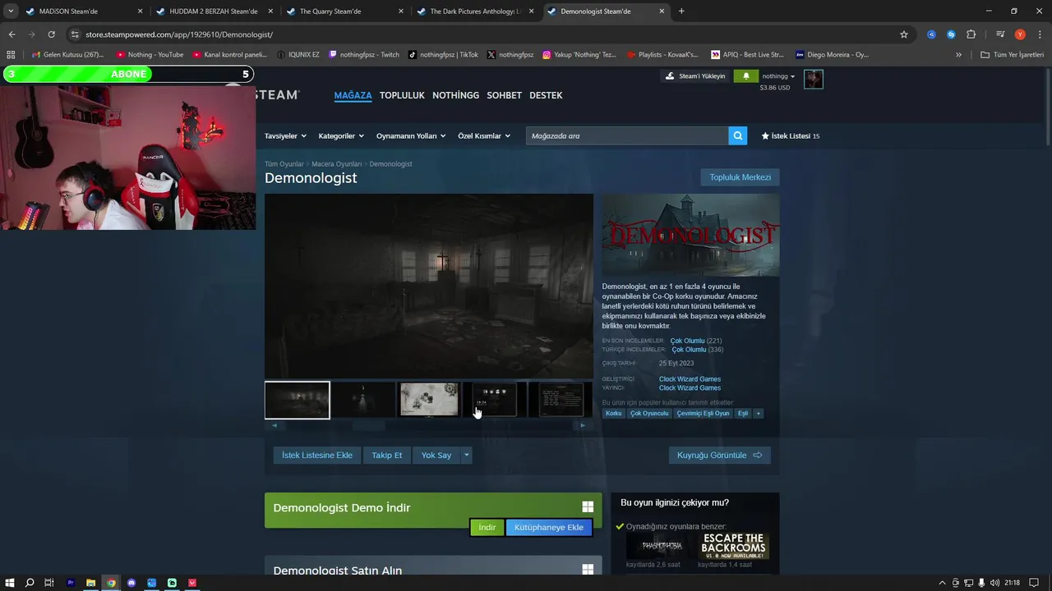This screenshot has width=1052, height=591.
Task: Open a new browser tab with plus
Action: click(681, 11)
